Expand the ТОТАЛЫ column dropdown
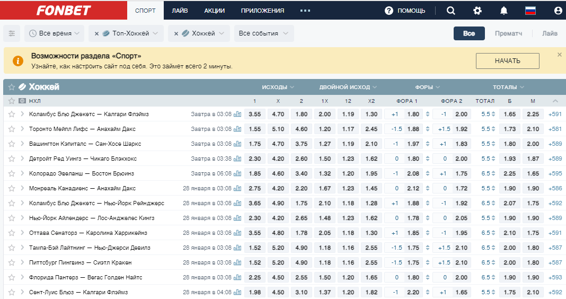566x299 pixels. tap(509, 87)
